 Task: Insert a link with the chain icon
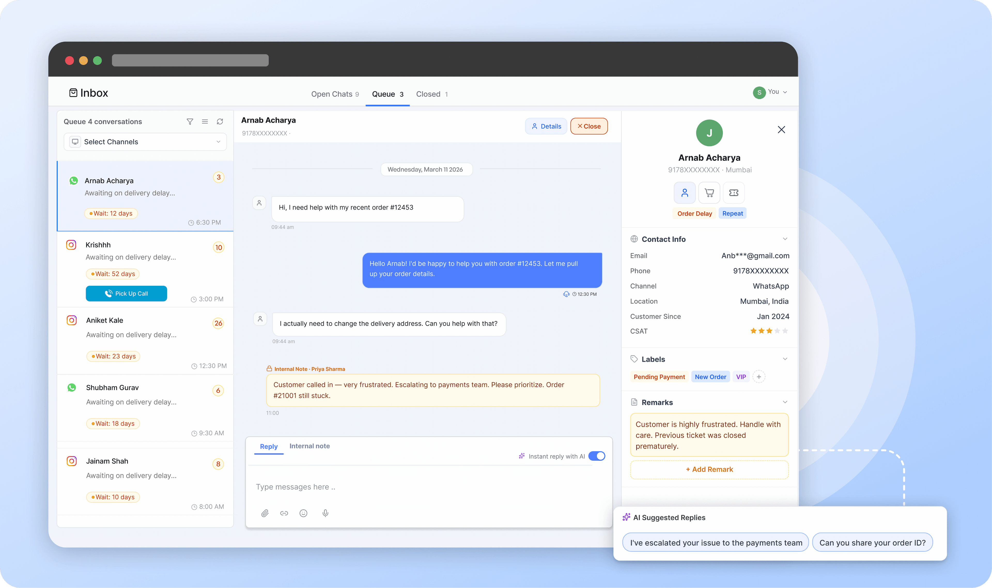click(284, 513)
